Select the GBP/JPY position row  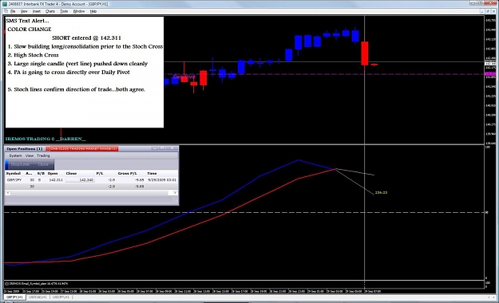91,180
